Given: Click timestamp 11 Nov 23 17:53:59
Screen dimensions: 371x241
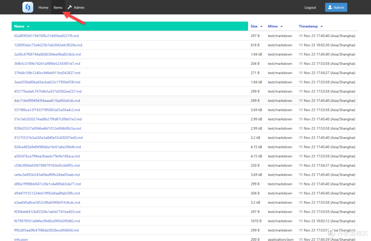Looking at the screenshot, I should [x=327, y=212].
